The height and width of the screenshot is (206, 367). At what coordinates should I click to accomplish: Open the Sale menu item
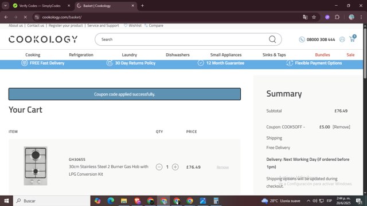350,55
